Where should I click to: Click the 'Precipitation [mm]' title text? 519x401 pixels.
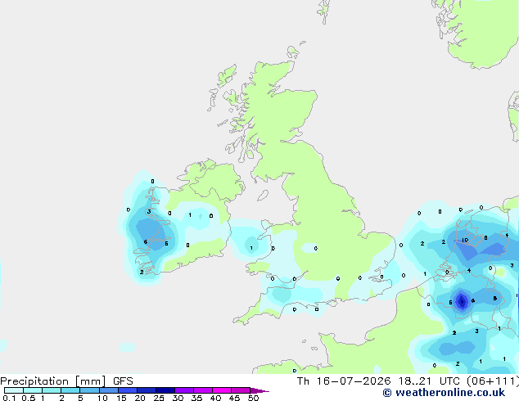tap(53, 381)
